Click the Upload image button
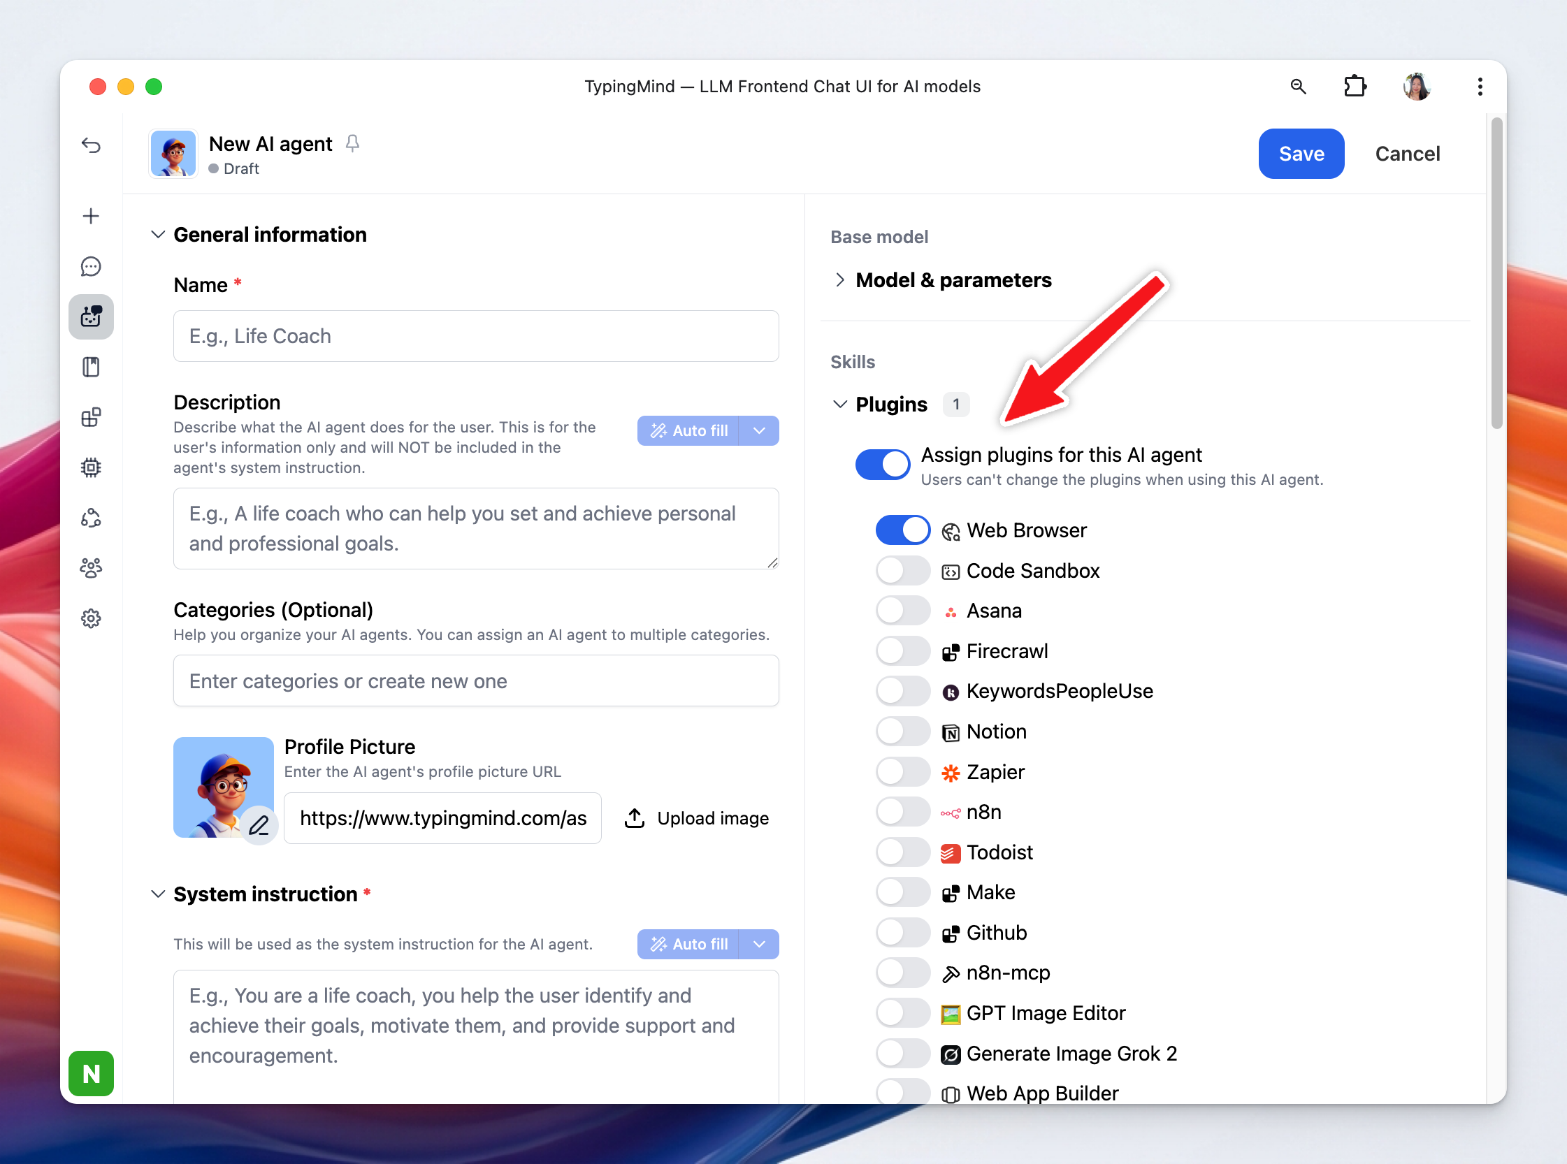Viewport: 1567px width, 1164px height. click(x=696, y=818)
